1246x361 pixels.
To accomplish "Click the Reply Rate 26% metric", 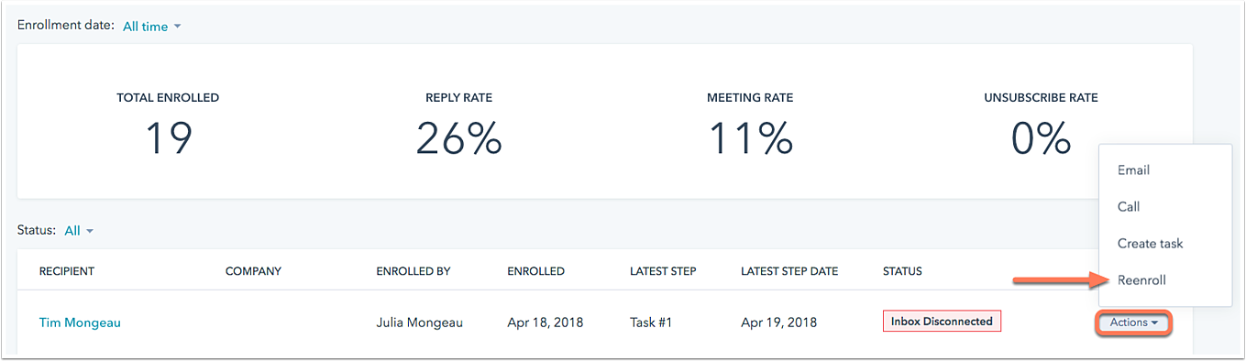I will tap(458, 125).
